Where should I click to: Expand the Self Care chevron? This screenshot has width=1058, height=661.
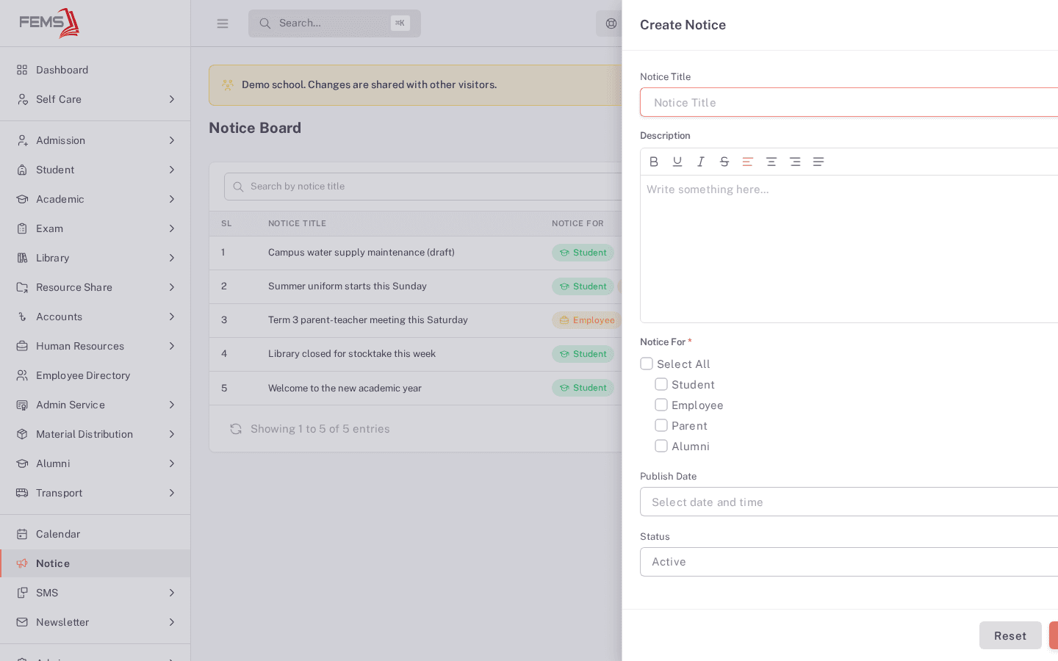[x=172, y=99]
